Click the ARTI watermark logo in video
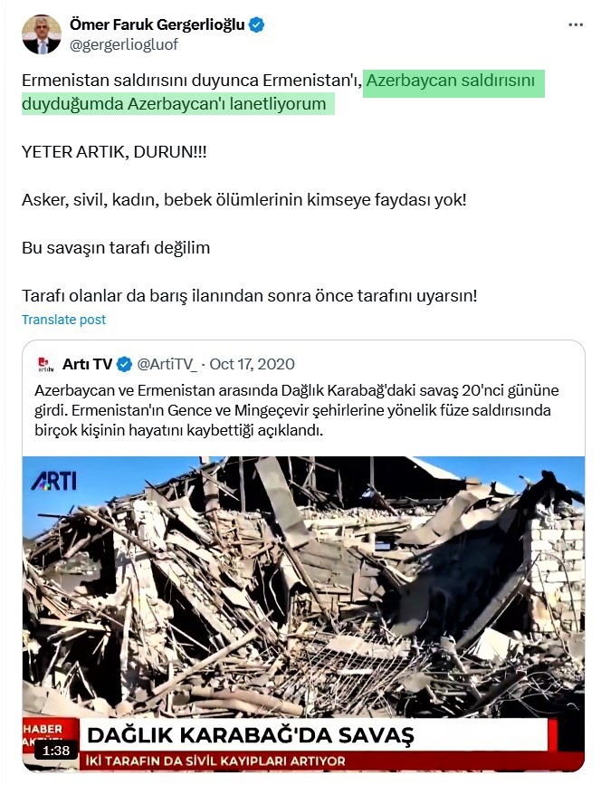This screenshot has height=785, width=601. click(54, 482)
